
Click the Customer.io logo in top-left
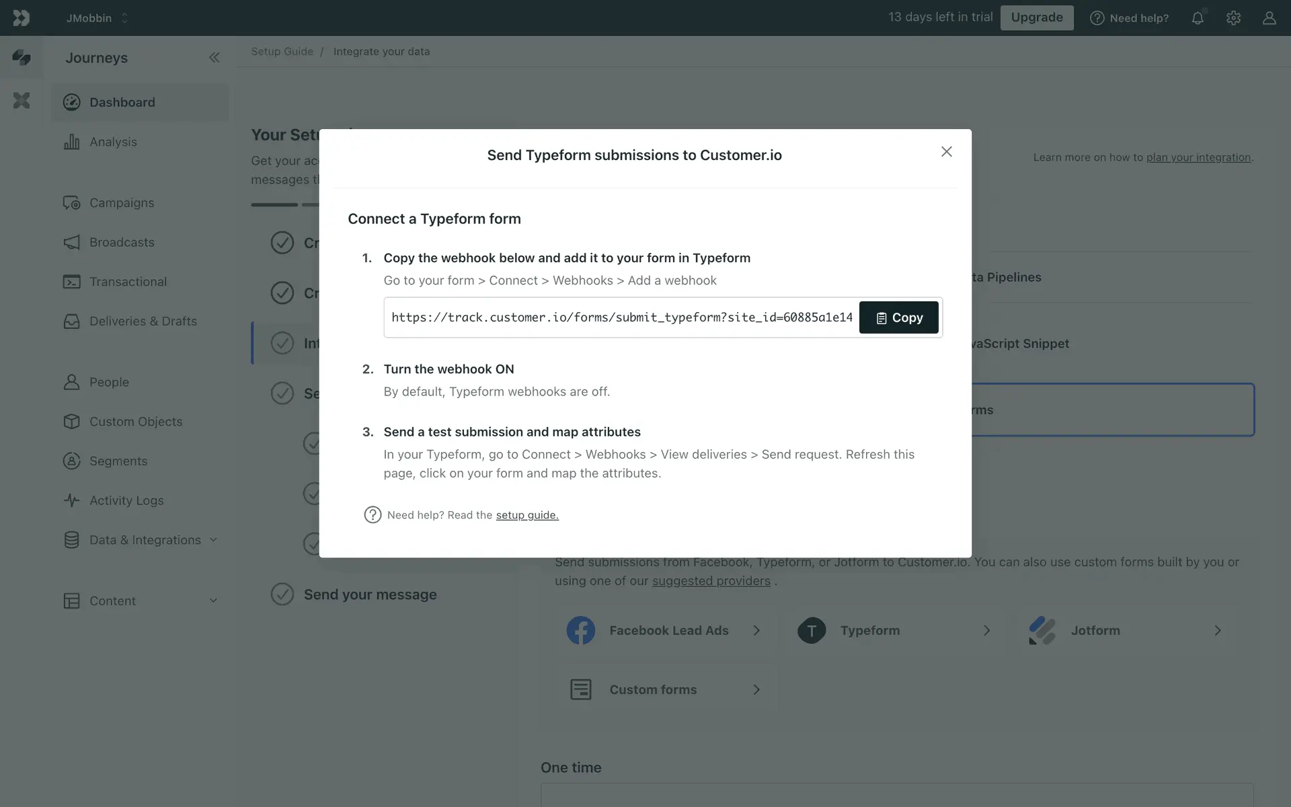coord(21,18)
